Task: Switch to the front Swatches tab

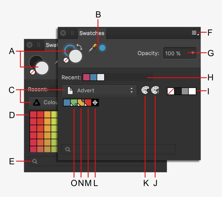Action: 92,33
